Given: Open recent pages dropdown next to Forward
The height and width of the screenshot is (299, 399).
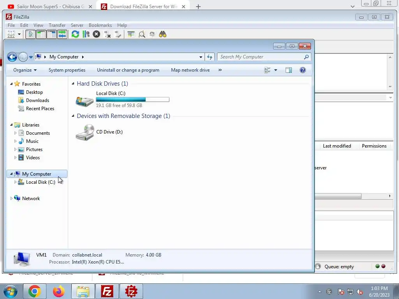Looking at the screenshot, I should [x=31, y=57].
